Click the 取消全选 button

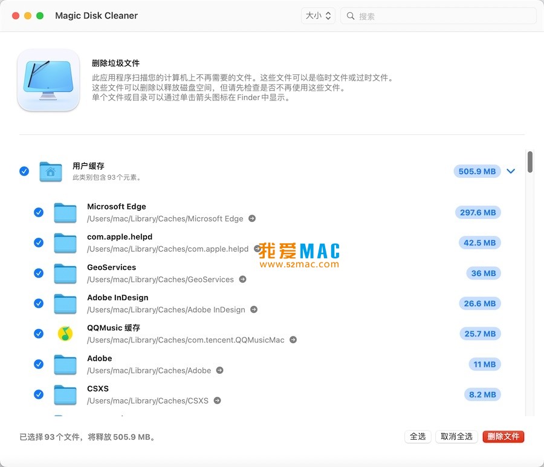(456, 436)
